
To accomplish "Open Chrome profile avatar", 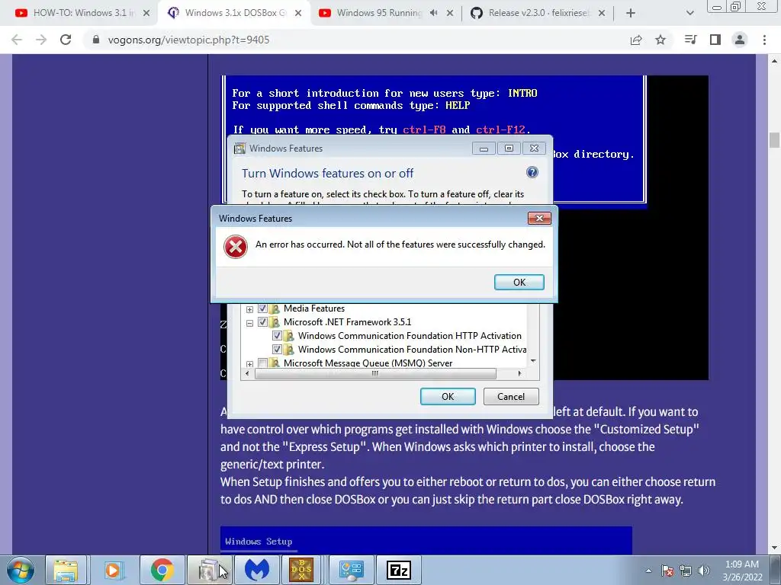I will [x=740, y=40].
